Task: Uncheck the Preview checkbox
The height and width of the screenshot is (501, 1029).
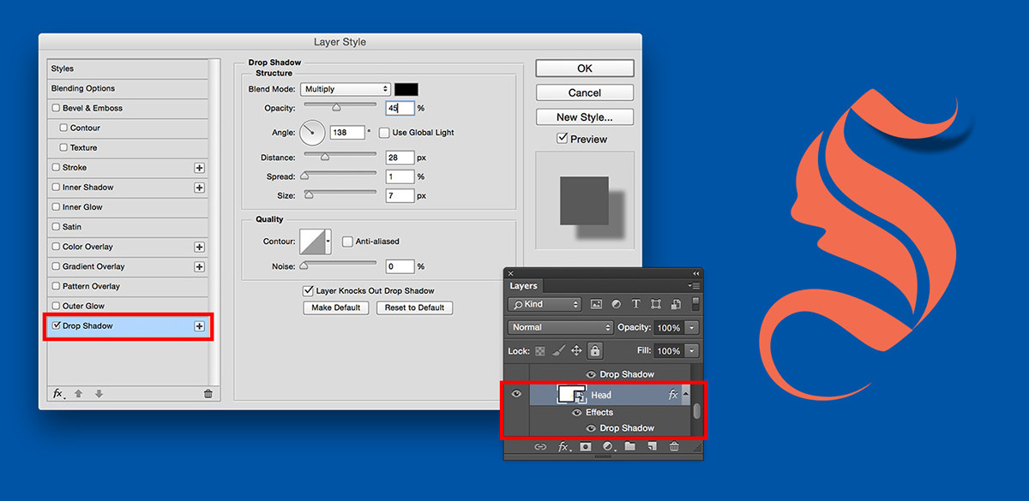Action: click(563, 139)
